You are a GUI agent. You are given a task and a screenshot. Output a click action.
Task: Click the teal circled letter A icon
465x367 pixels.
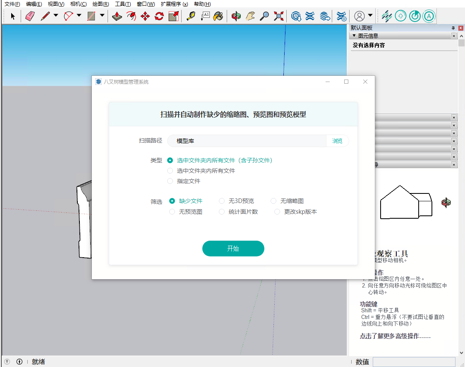pyautogui.click(x=429, y=16)
